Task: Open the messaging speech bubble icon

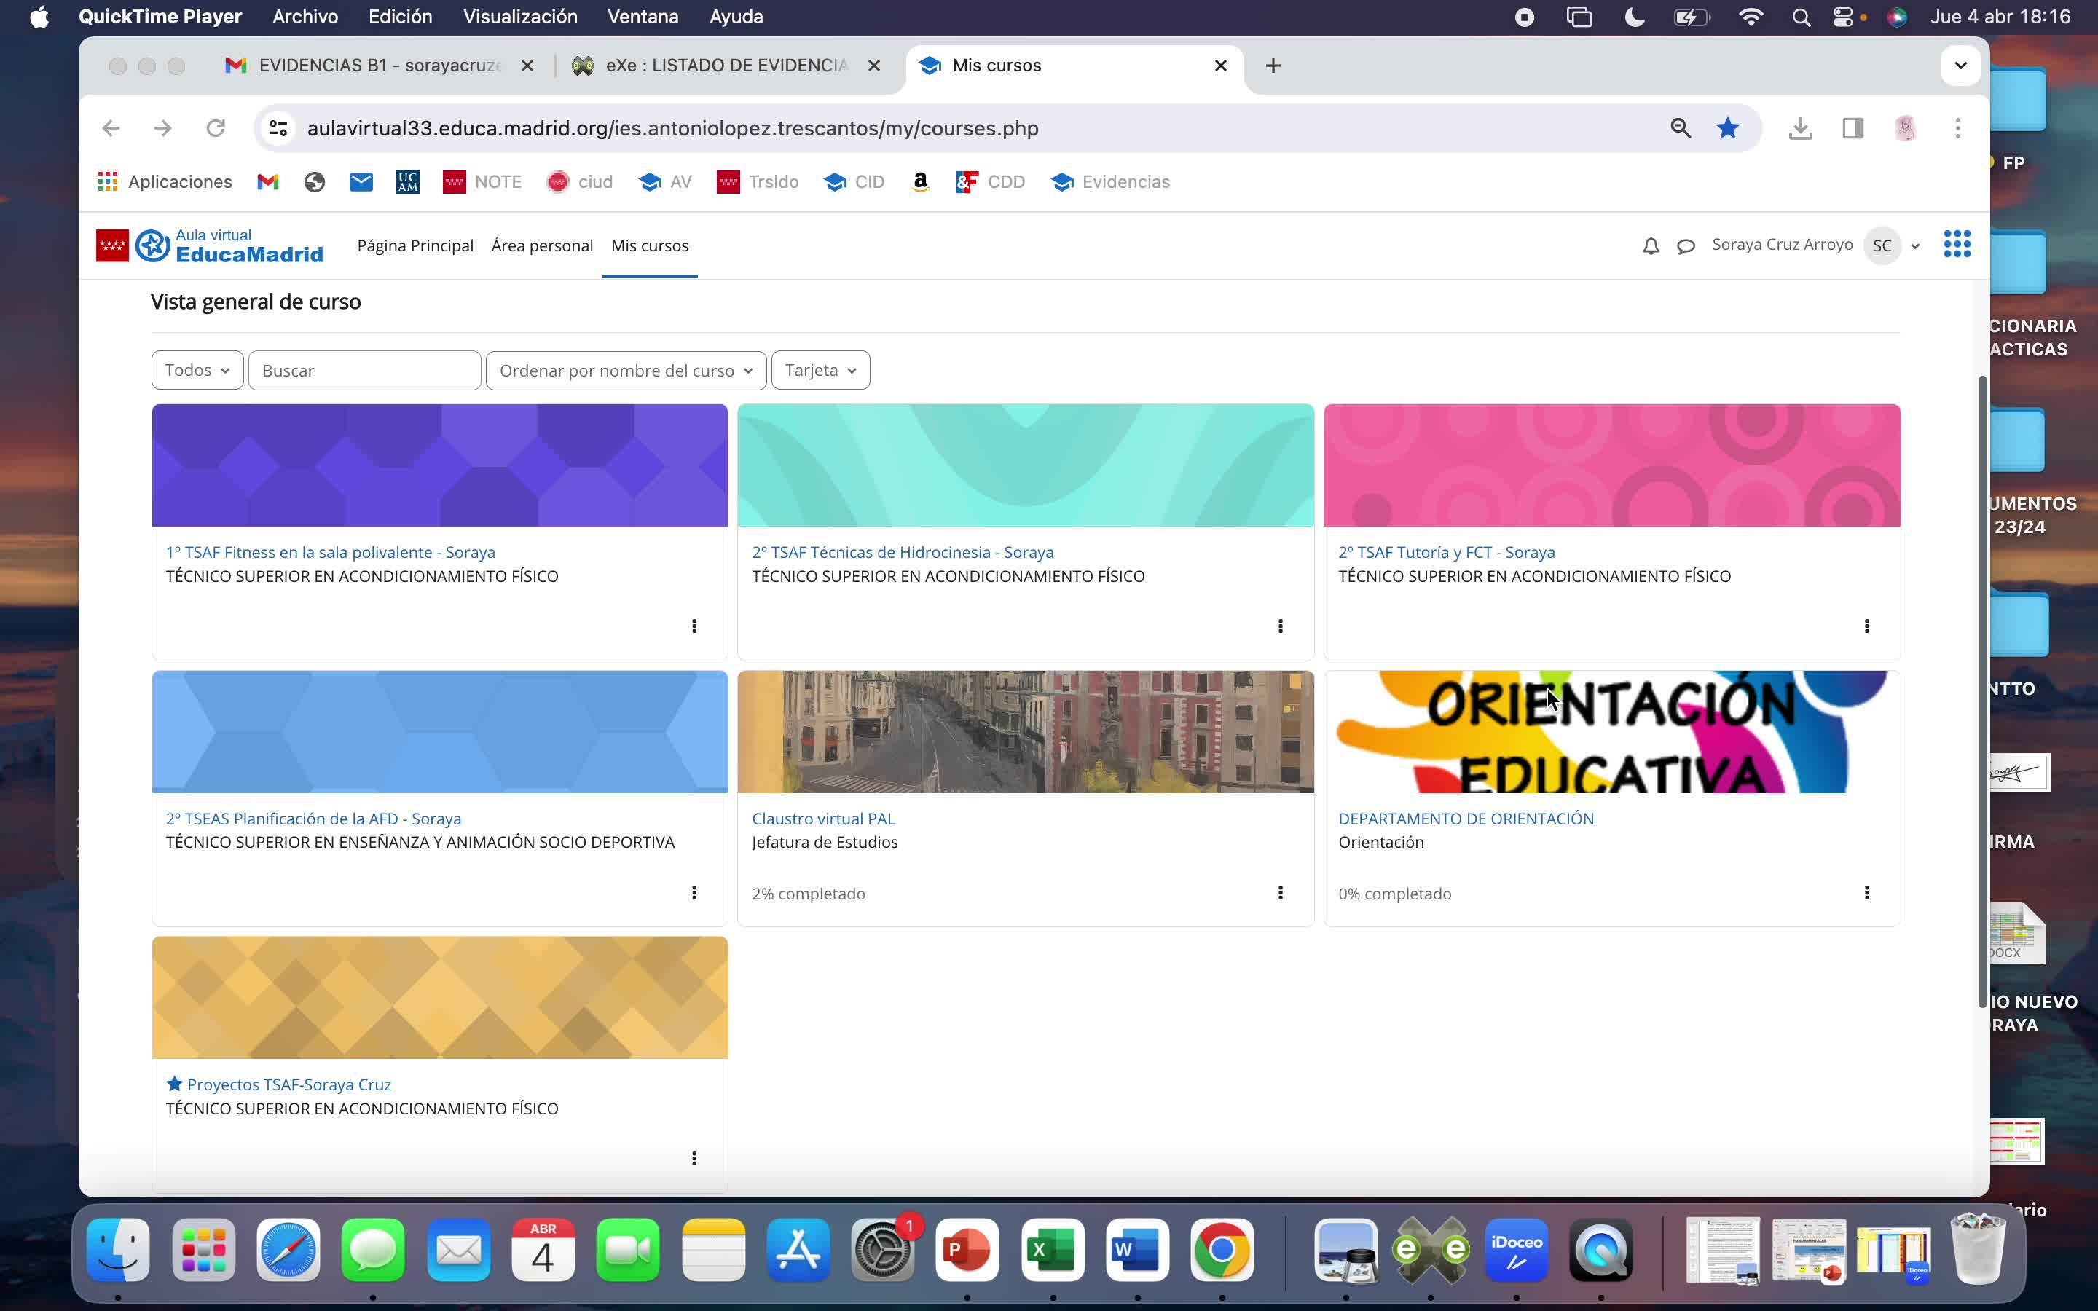Action: [x=1686, y=246]
